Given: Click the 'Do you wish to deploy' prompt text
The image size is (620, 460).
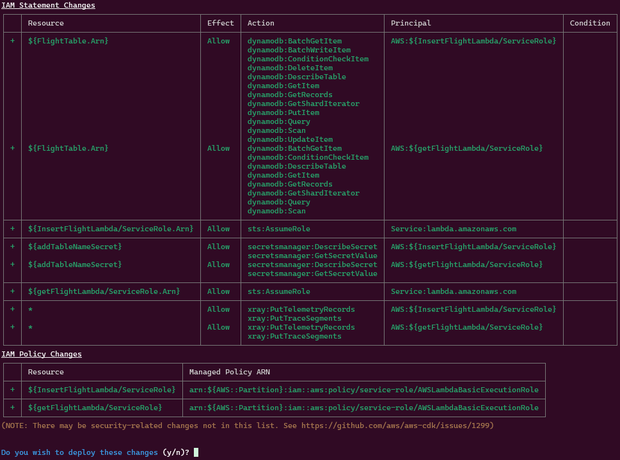Looking at the screenshot, I should tap(79, 452).
